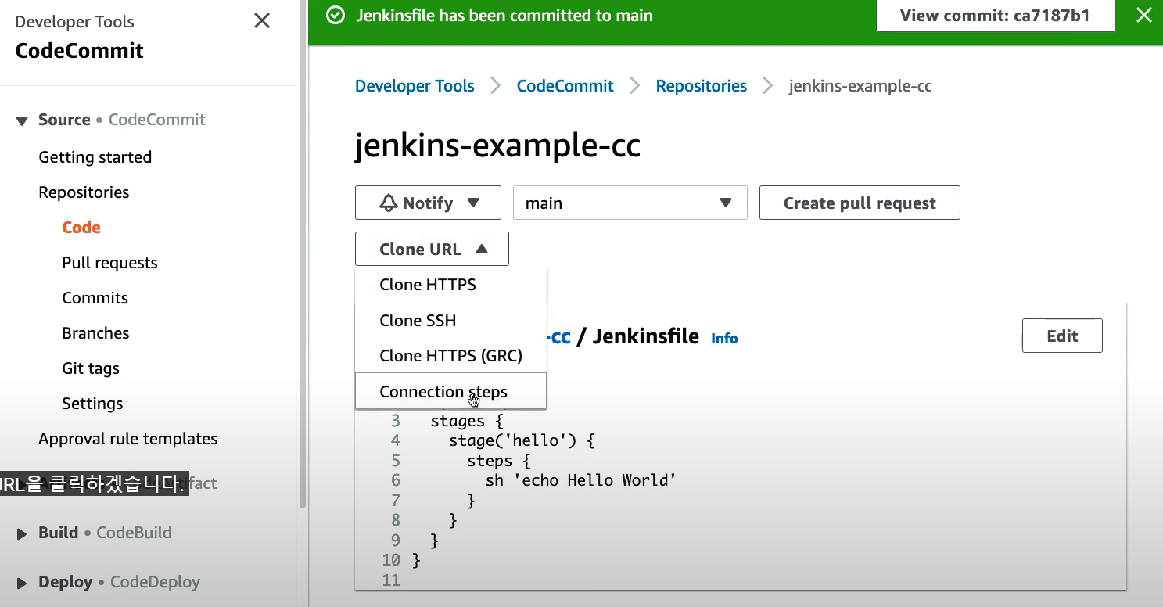
Task: Open the main branch selector
Action: tap(630, 203)
